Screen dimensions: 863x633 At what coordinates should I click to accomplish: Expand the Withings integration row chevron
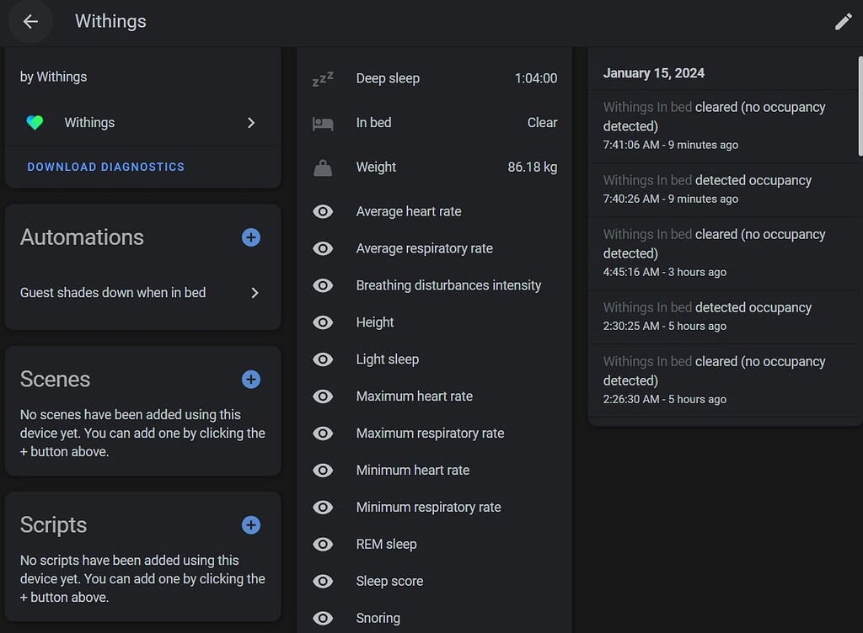(x=250, y=122)
